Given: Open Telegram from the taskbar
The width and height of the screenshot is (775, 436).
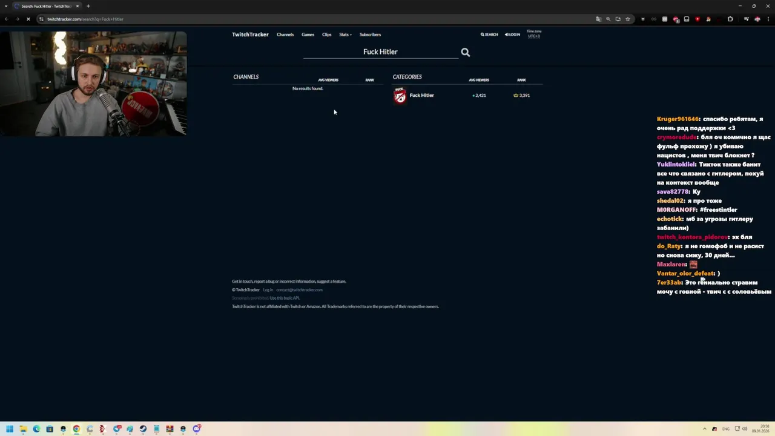Looking at the screenshot, I should pos(117,429).
